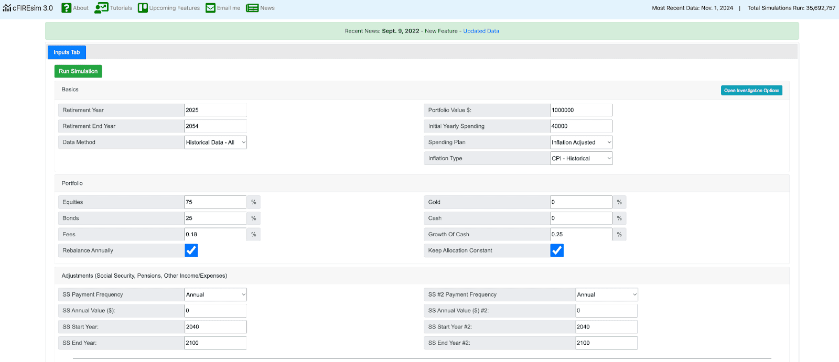Click the Retirement End Year input field
The width and height of the screenshot is (839, 362).
[216, 126]
